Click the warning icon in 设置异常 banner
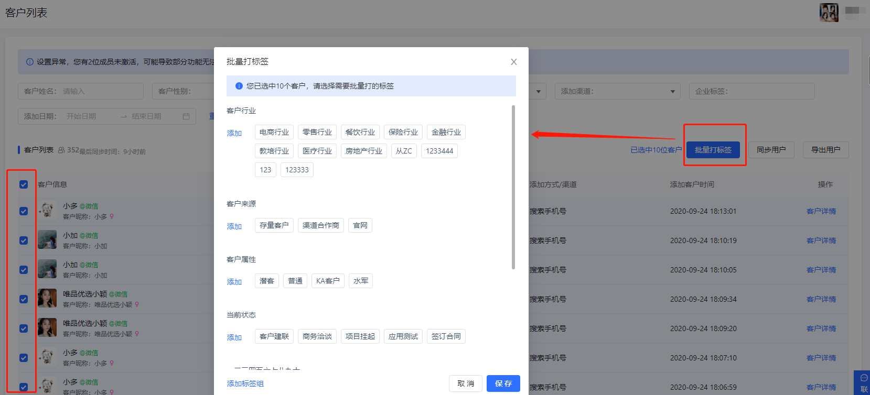 click(x=30, y=62)
